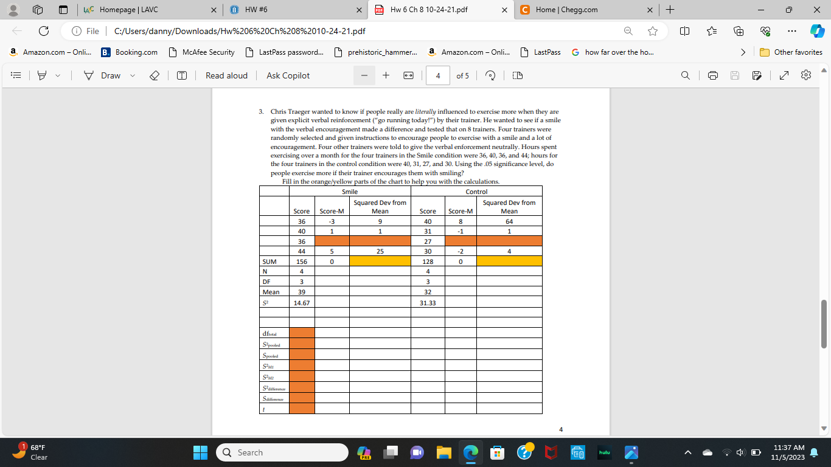This screenshot has width=831, height=467.
Task: Close the Hw 6 Ch 8 PDF tab
Action: 504,10
